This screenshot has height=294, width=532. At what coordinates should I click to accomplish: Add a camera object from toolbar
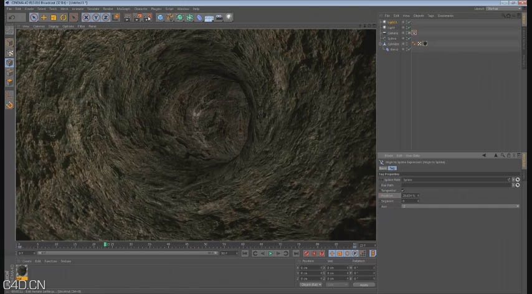[x=219, y=17]
